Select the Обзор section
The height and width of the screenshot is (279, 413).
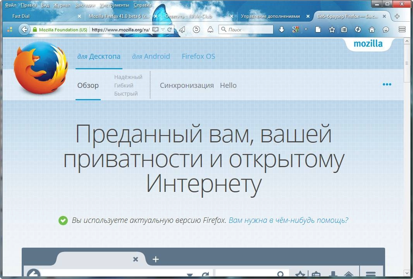point(88,86)
